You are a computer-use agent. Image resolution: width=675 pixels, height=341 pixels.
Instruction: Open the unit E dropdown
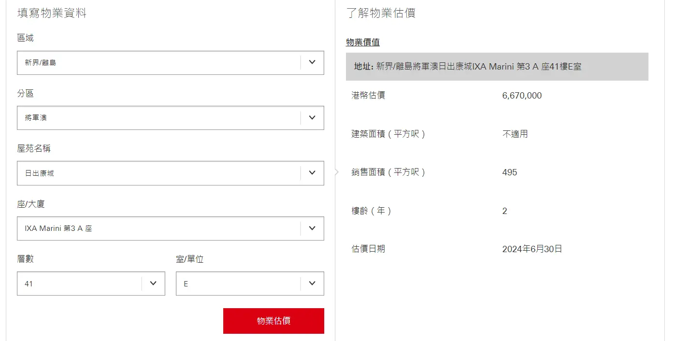click(x=250, y=284)
